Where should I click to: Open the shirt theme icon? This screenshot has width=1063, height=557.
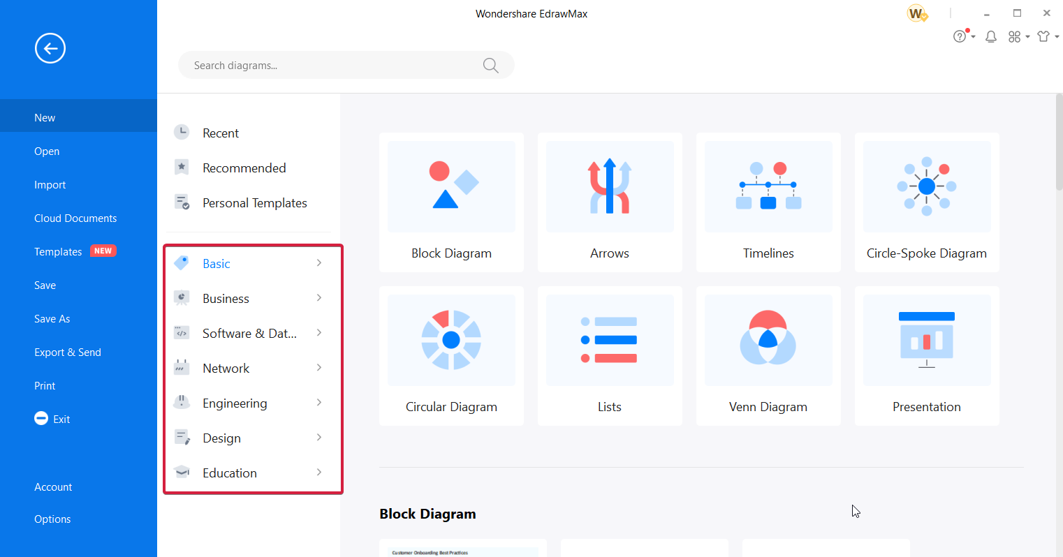(x=1043, y=36)
